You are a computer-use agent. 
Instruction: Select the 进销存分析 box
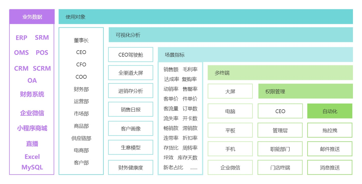[131, 91]
